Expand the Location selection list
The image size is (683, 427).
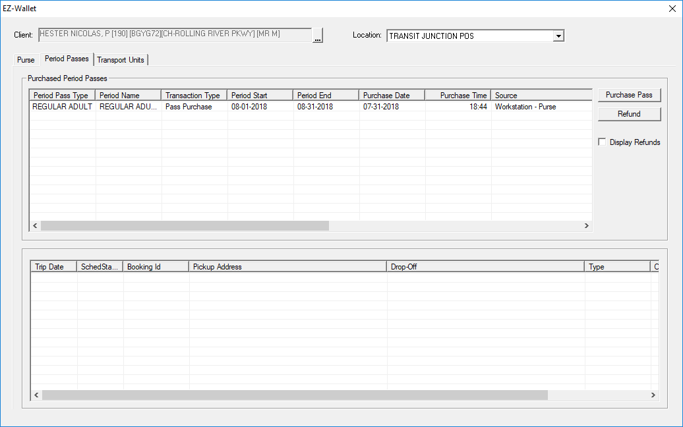559,36
